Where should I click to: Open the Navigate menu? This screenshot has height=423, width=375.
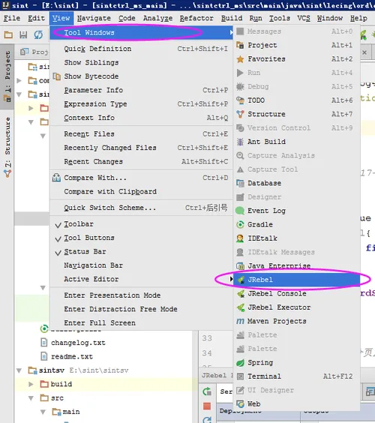[x=94, y=18]
